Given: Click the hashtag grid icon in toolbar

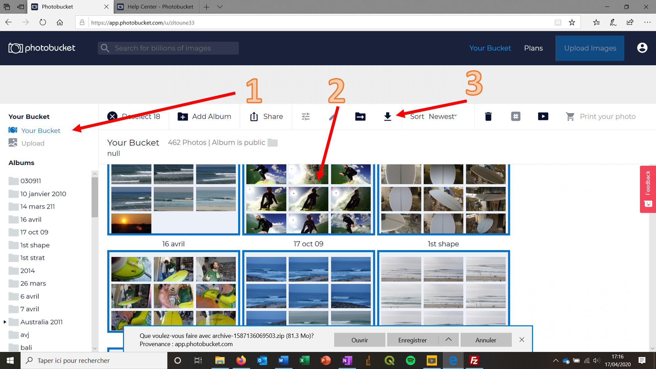Looking at the screenshot, I should pos(516,116).
